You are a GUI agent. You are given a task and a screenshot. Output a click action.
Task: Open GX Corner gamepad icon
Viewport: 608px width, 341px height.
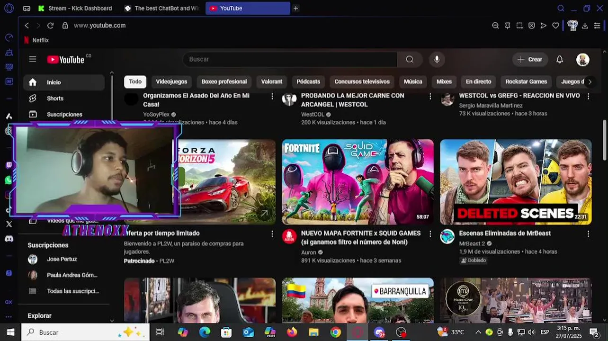coord(27,8)
